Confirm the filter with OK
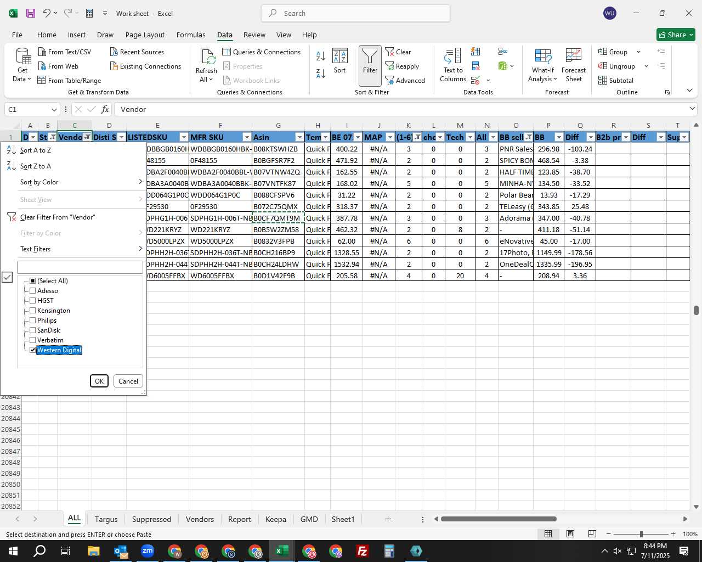This screenshot has width=702, height=562. click(99, 381)
